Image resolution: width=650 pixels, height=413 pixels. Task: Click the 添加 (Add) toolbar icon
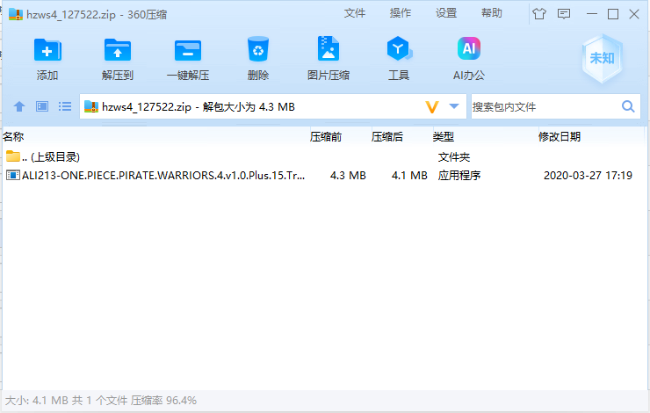[47, 50]
